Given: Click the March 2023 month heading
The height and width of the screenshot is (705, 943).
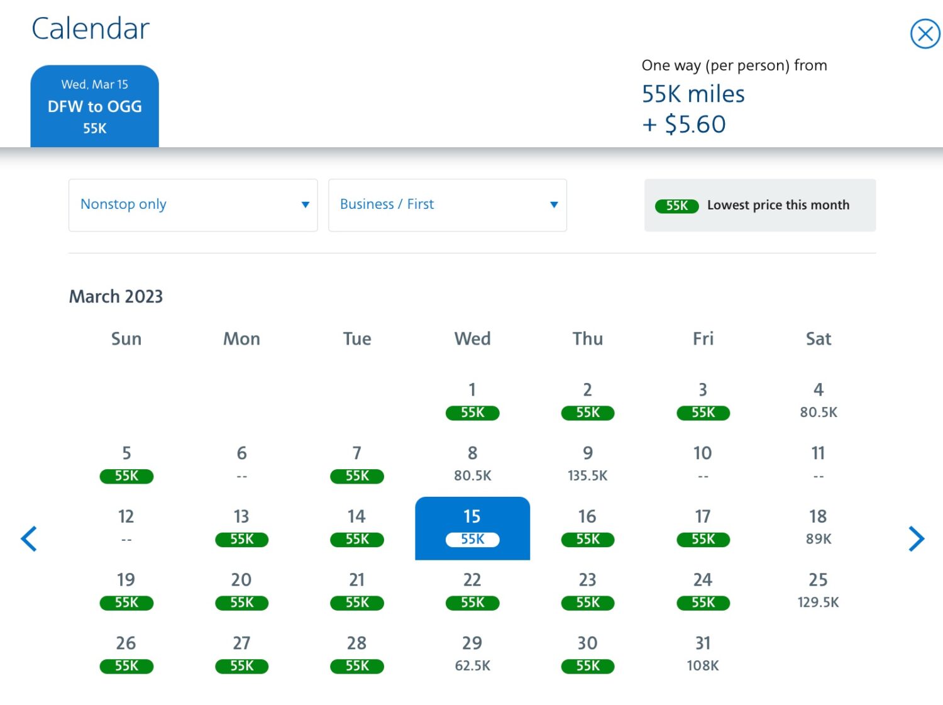Looking at the screenshot, I should (116, 296).
